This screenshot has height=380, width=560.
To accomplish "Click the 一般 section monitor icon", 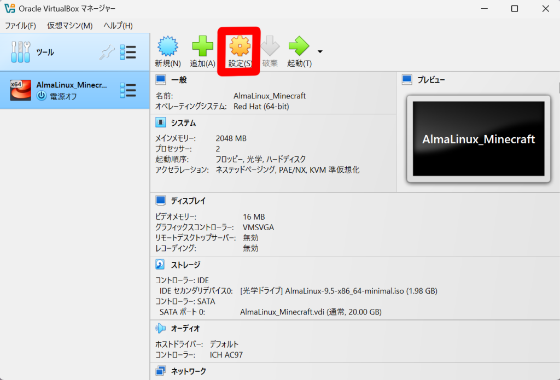I will [161, 80].
